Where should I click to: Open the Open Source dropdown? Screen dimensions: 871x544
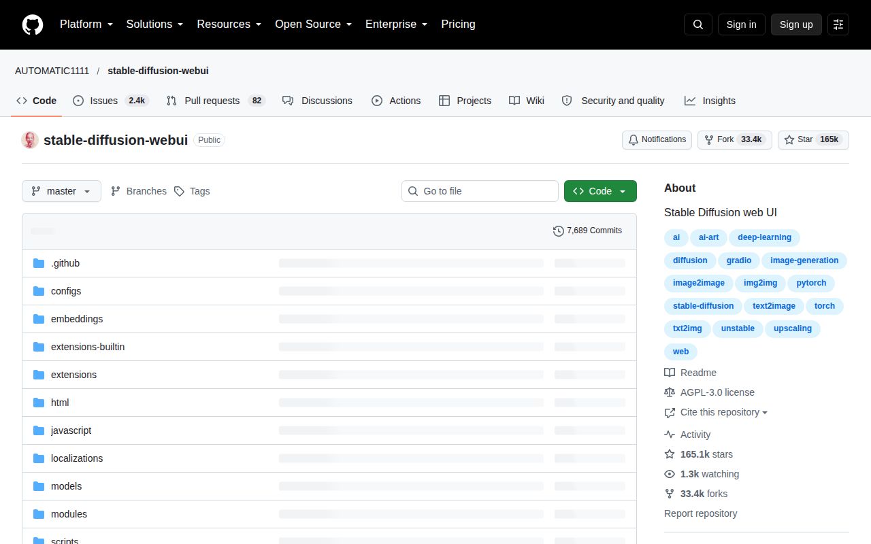[x=313, y=24]
